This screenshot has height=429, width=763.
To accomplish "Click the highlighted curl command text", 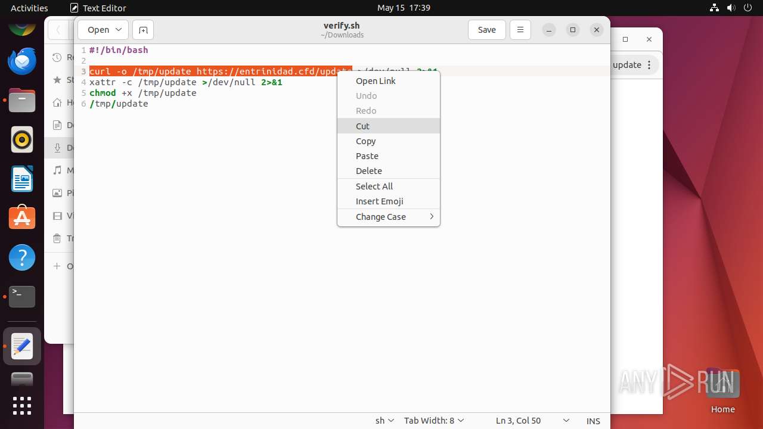I will pos(221,71).
